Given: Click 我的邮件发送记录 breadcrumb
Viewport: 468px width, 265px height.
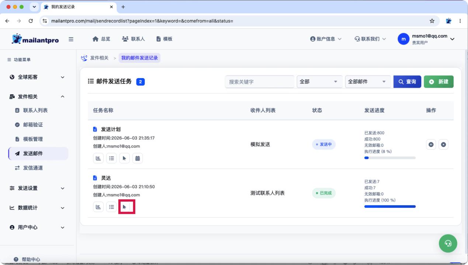Looking at the screenshot, I should [x=139, y=58].
